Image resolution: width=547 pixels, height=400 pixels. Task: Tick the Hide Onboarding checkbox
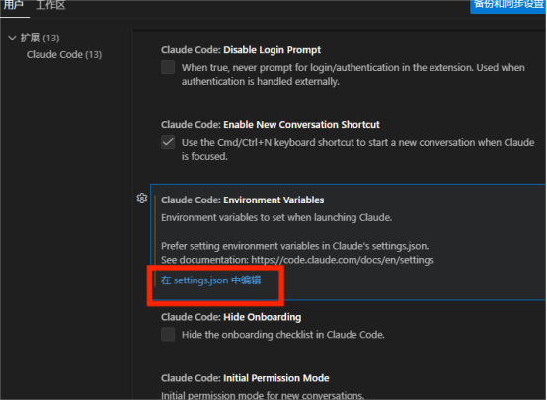[x=168, y=335]
